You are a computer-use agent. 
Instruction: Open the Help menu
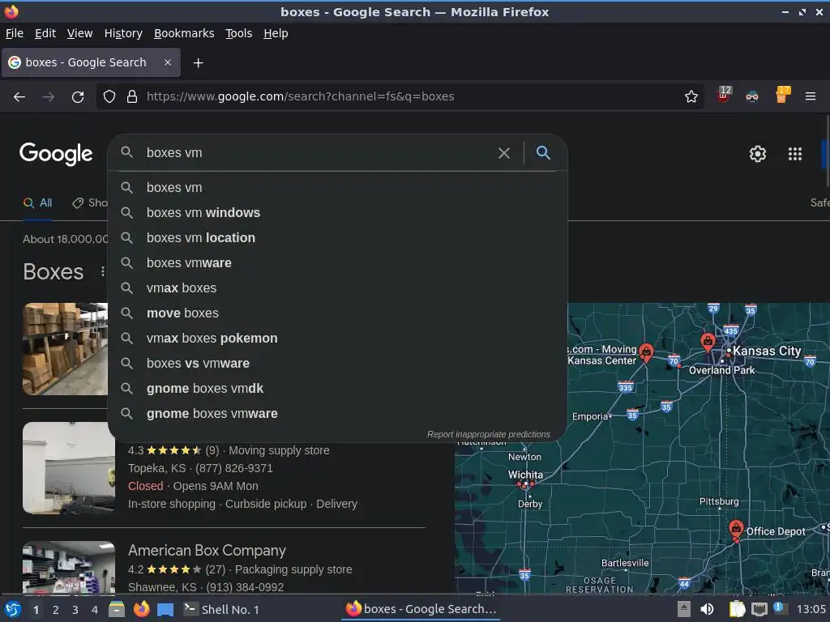coord(276,33)
